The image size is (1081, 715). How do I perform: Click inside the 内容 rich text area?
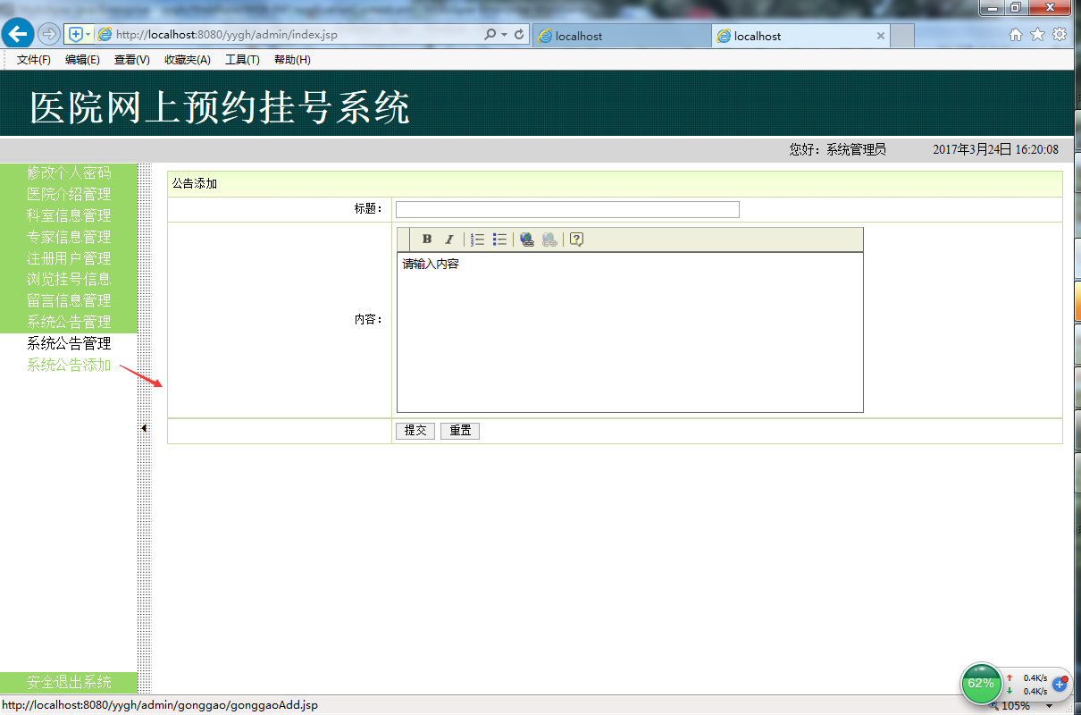coord(630,332)
